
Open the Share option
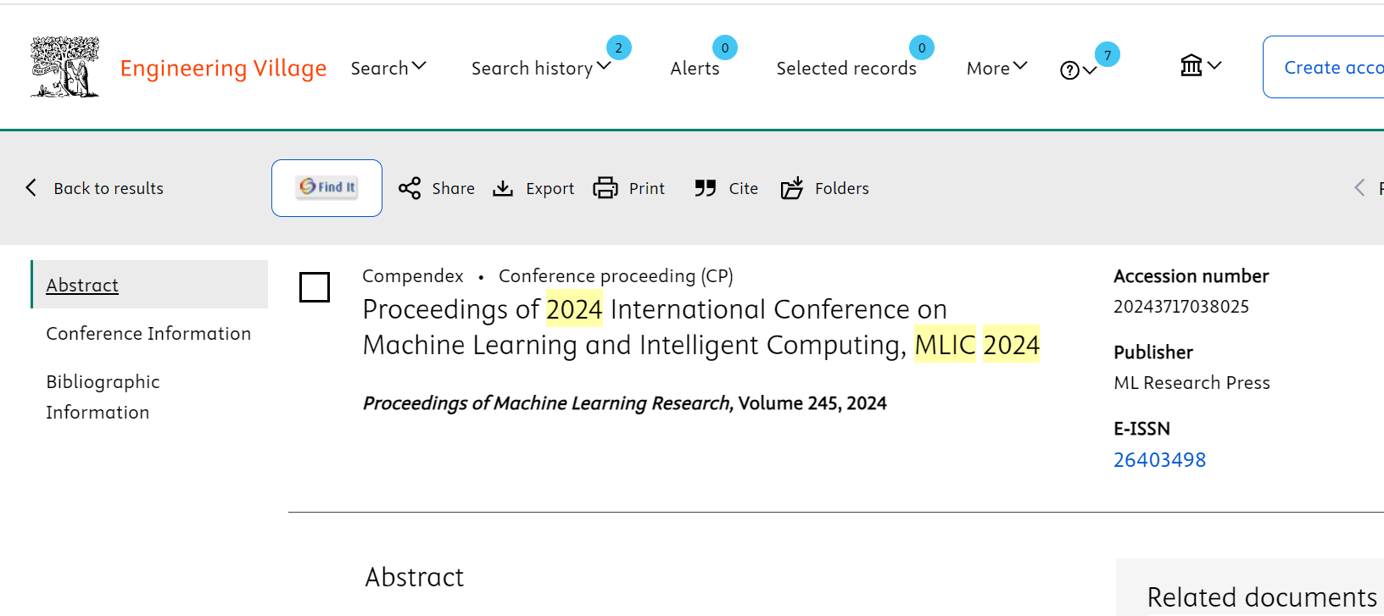click(x=453, y=188)
